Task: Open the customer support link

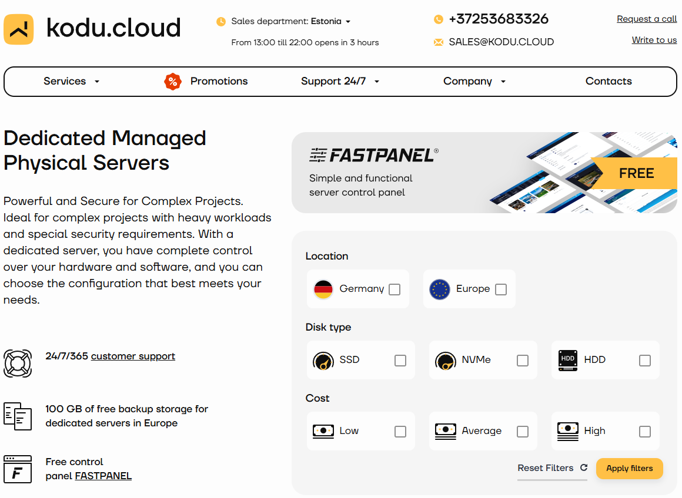Action: pos(133,356)
